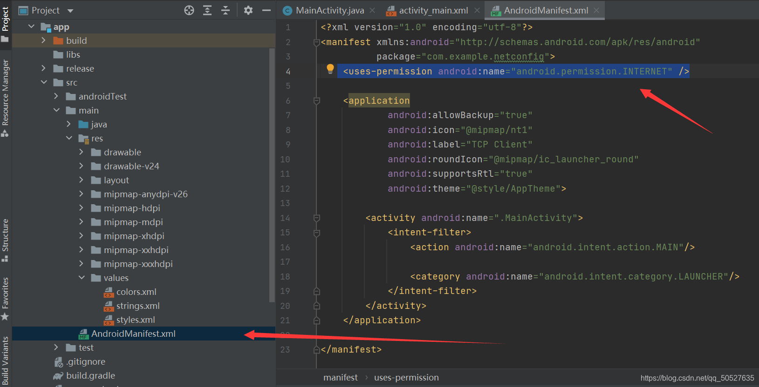Toggle fold marker on intent-filter line 15
759x387 pixels.
(317, 233)
